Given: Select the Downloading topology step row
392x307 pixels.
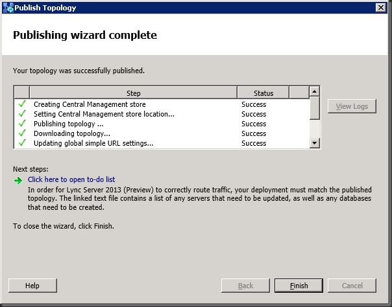Looking at the screenshot, I should (x=162, y=133).
